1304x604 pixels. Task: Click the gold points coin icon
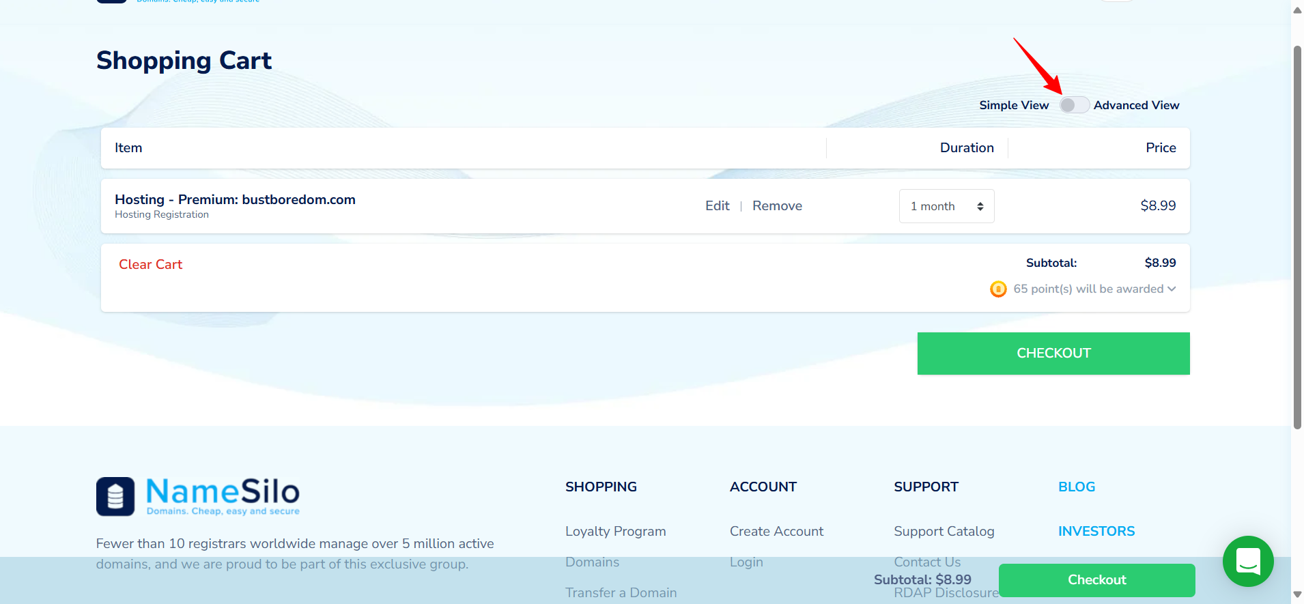click(998, 289)
